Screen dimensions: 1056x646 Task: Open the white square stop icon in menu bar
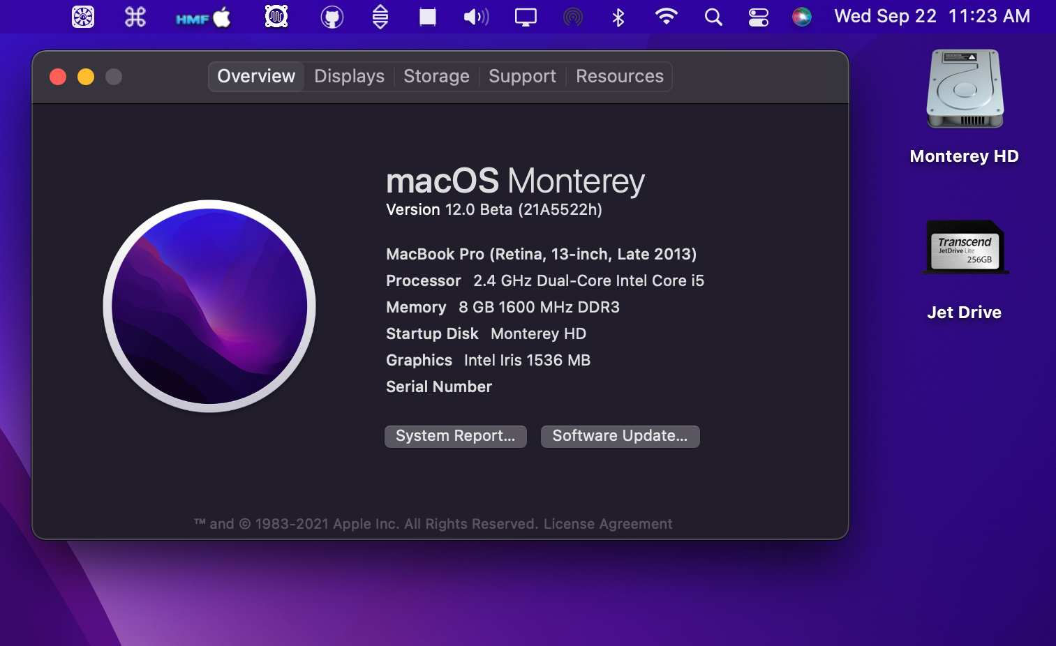coord(428,17)
